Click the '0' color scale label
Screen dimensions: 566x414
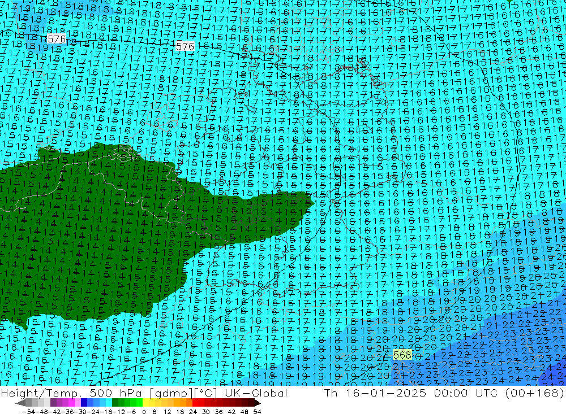pyautogui.click(x=144, y=412)
